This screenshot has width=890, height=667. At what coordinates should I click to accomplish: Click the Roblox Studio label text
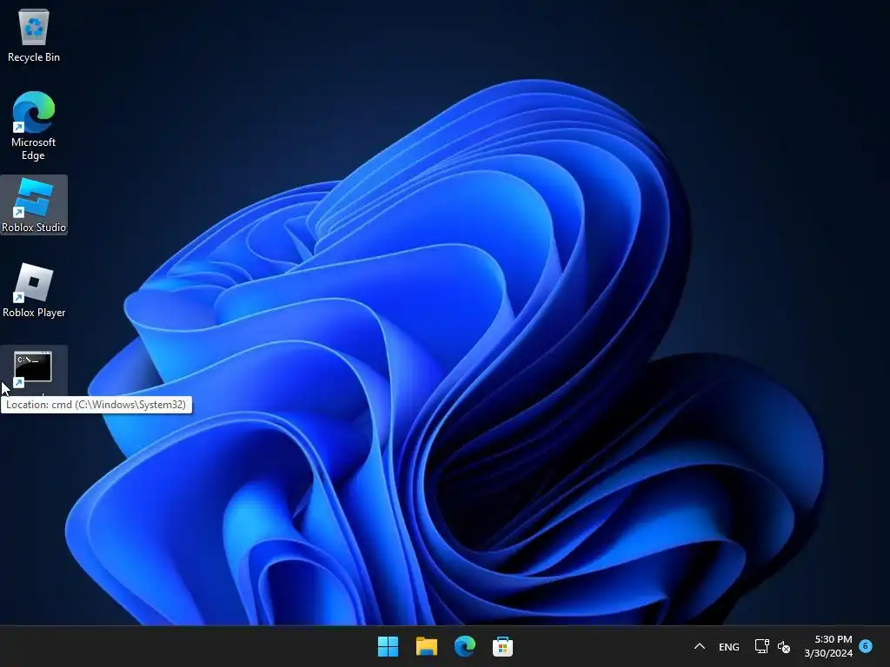(34, 228)
